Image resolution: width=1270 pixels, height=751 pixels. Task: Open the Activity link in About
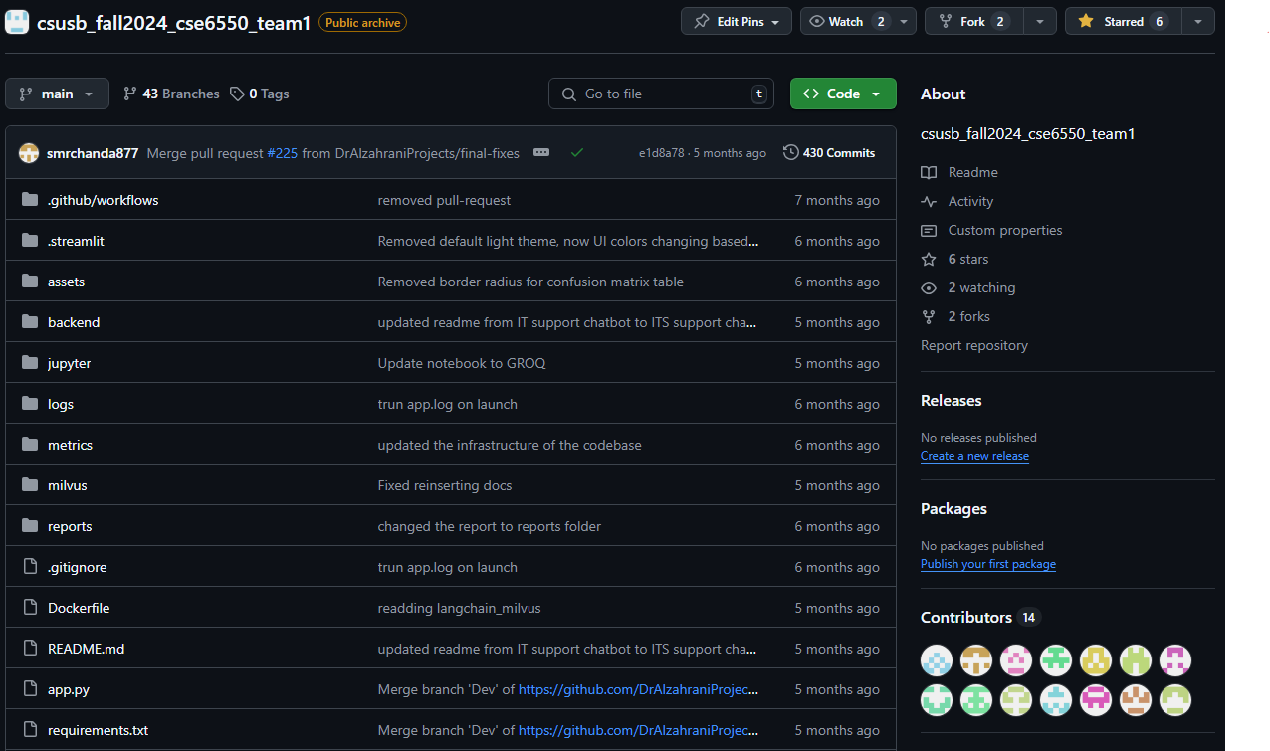970,201
